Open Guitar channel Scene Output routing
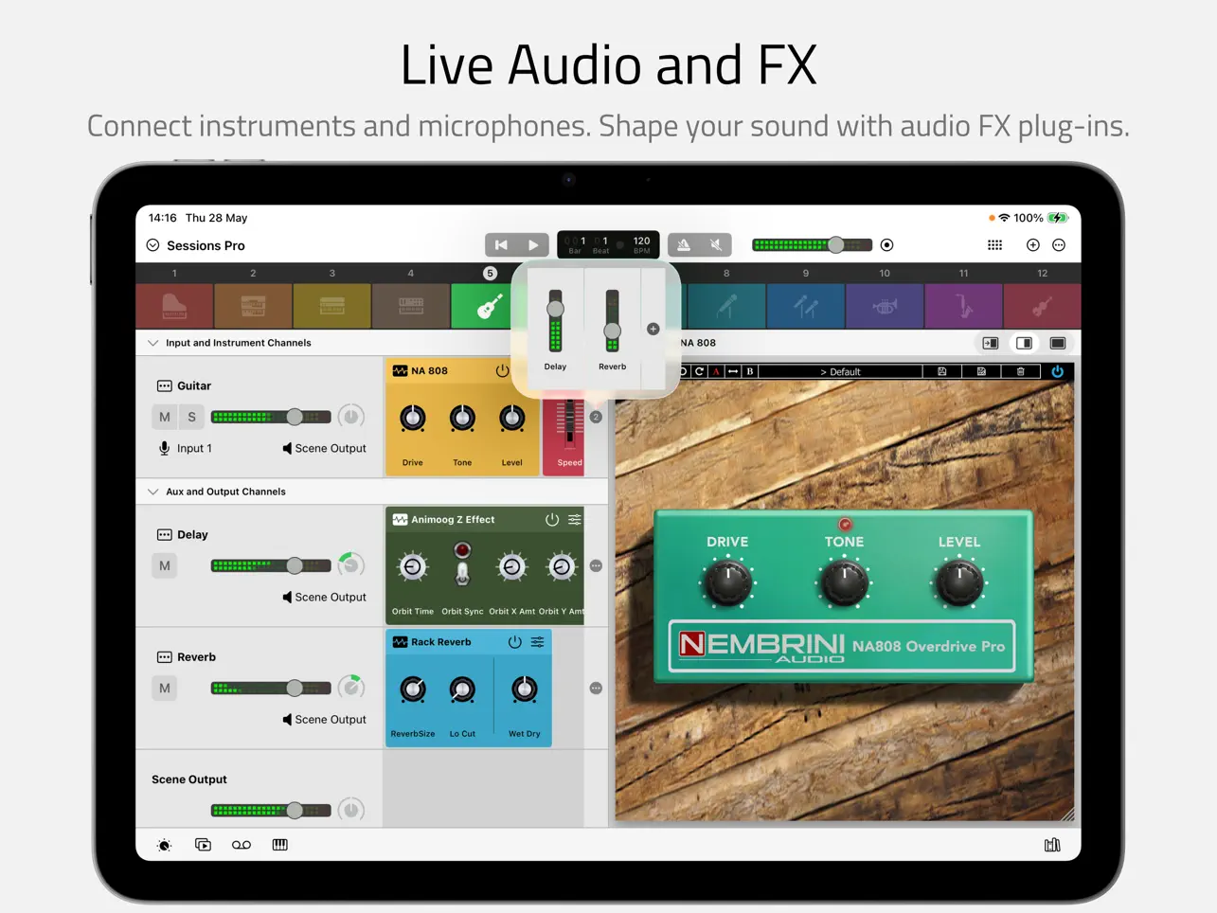 324,448
